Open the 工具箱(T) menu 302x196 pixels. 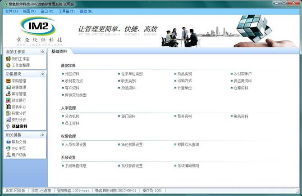pos(66,11)
